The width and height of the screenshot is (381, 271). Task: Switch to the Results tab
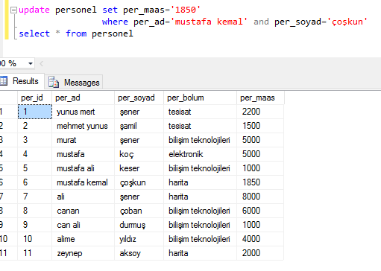point(22,81)
